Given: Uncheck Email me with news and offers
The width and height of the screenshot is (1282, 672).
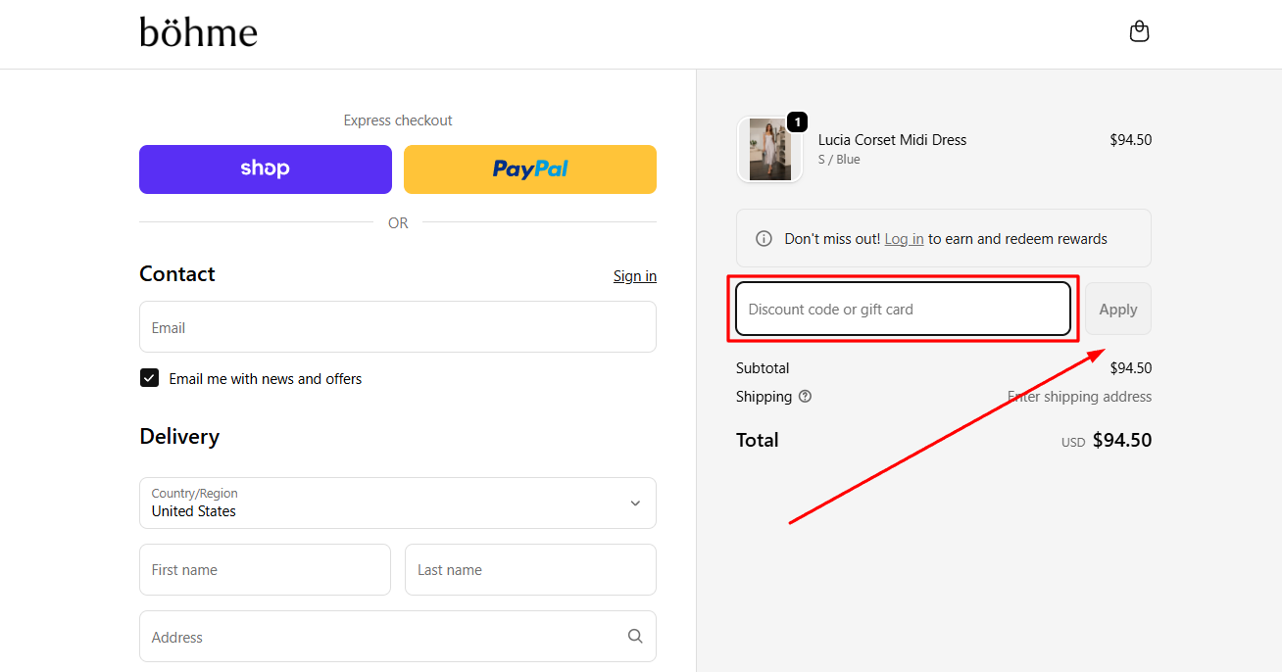Looking at the screenshot, I should click(149, 377).
